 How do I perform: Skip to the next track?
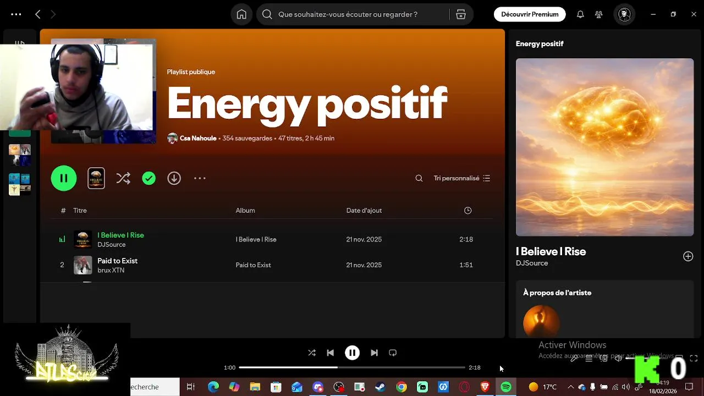(x=374, y=353)
